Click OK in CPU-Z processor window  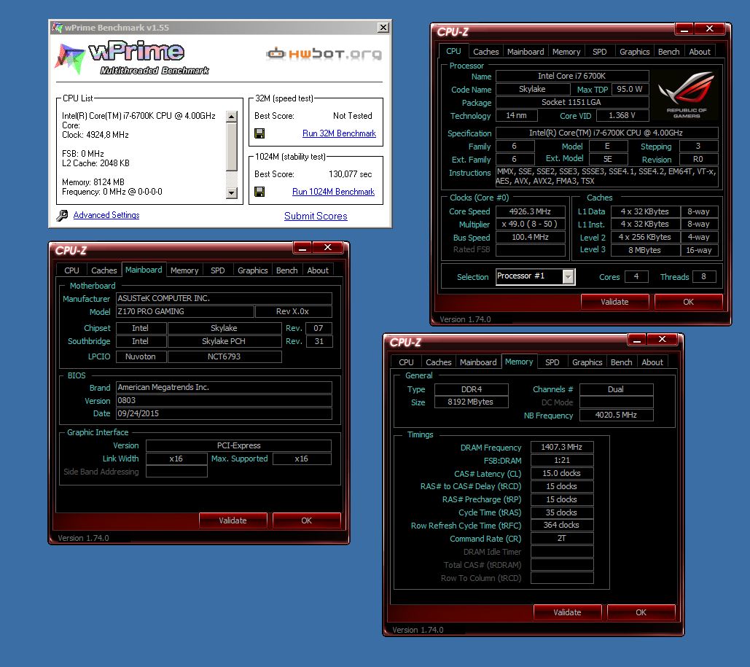pyautogui.click(x=688, y=302)
